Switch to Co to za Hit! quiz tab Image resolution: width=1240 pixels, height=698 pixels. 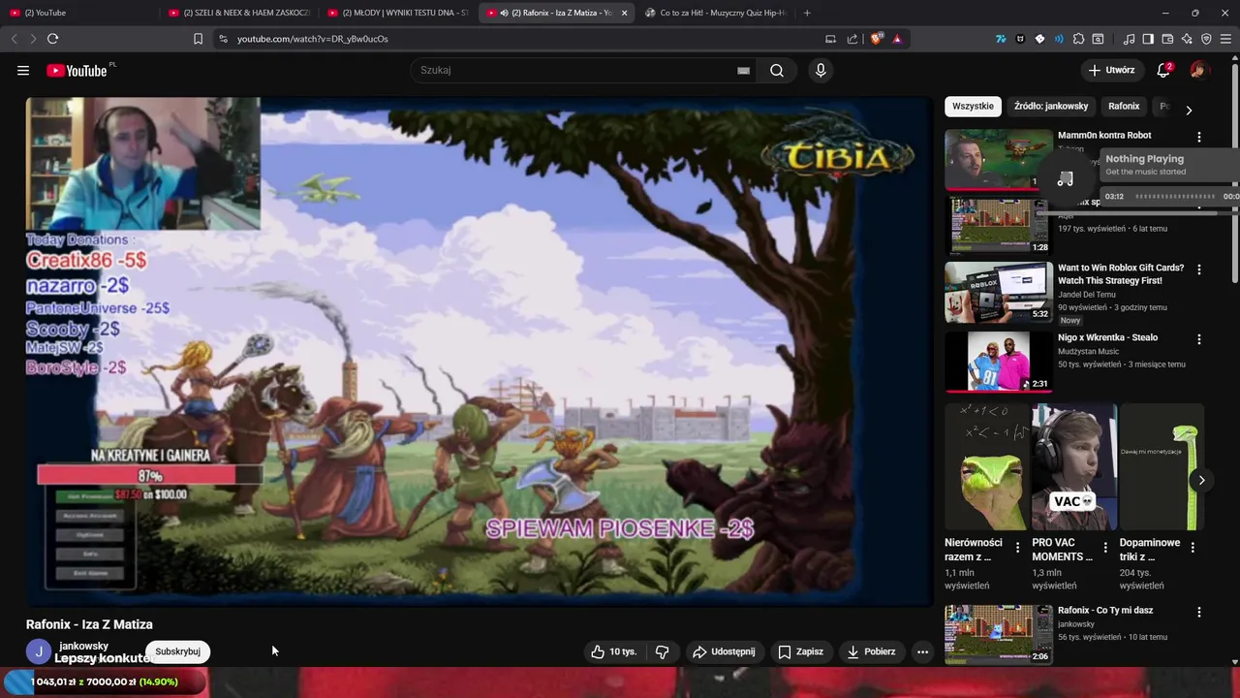[x=715, y=13]
